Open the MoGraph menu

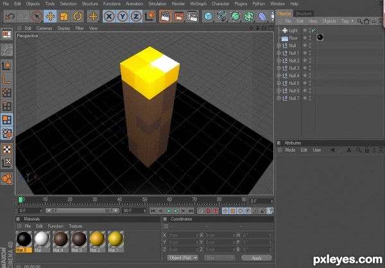(x=198, y=4)
